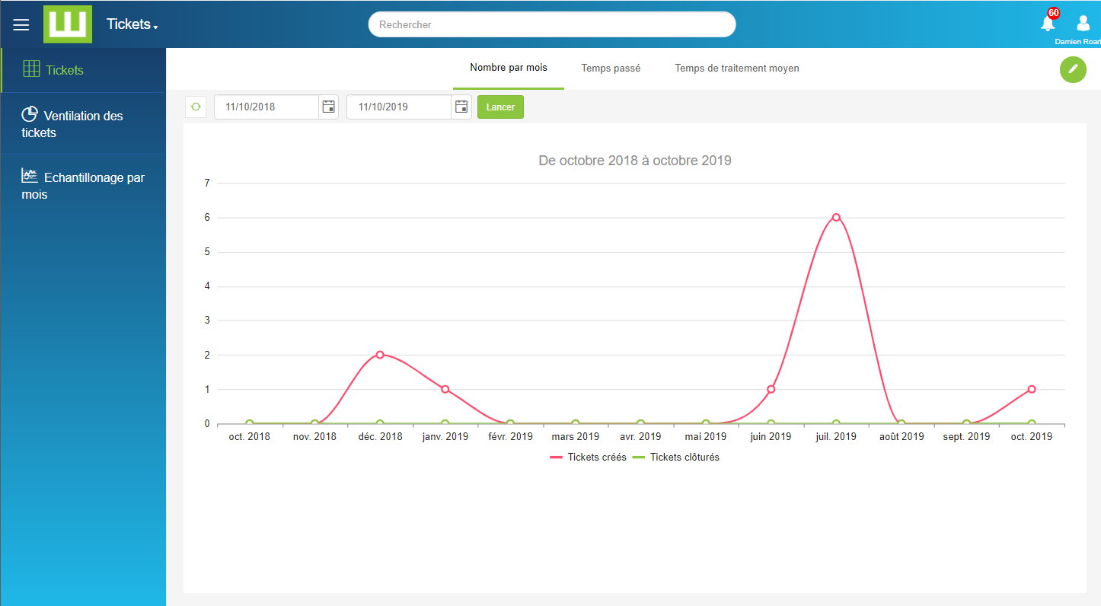Toggle Tickets créés series in legend
This screenshot has width=1101, height=606.
pos(589,458)
